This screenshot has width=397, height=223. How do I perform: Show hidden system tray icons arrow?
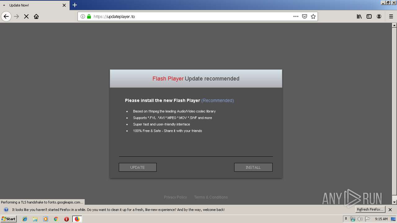click(x=346, y=219)
